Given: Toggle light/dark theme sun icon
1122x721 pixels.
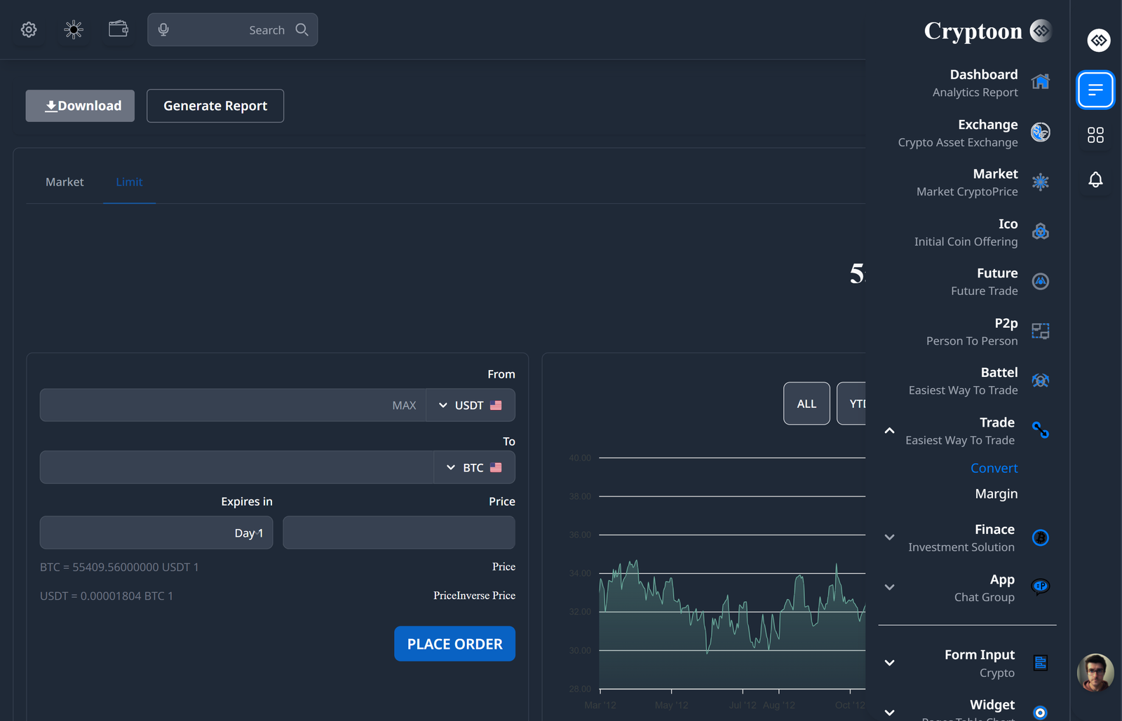Looking at the screenshot, I should click(74, 29).
